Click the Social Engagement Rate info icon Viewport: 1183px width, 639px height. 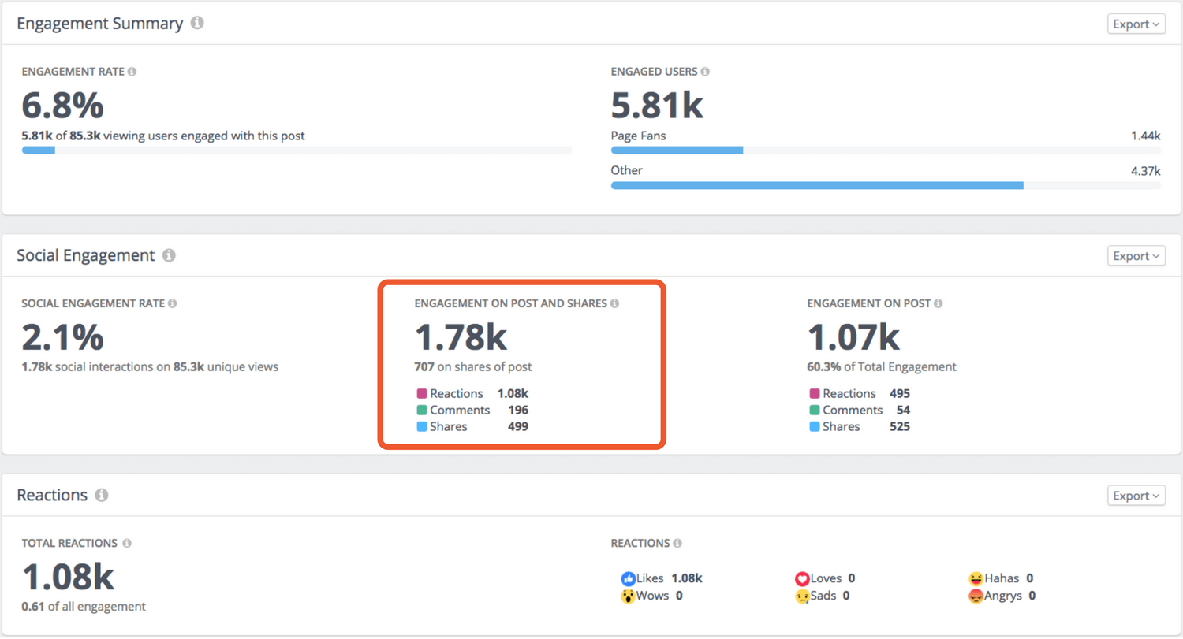pos(174,303)
